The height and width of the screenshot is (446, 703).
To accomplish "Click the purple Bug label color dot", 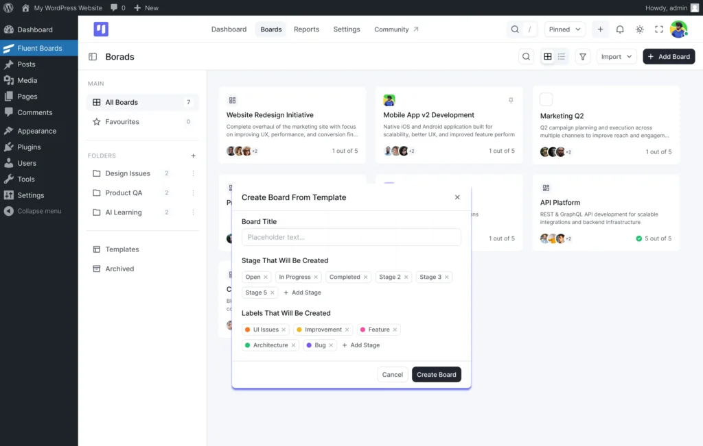I will pos(309,345).
